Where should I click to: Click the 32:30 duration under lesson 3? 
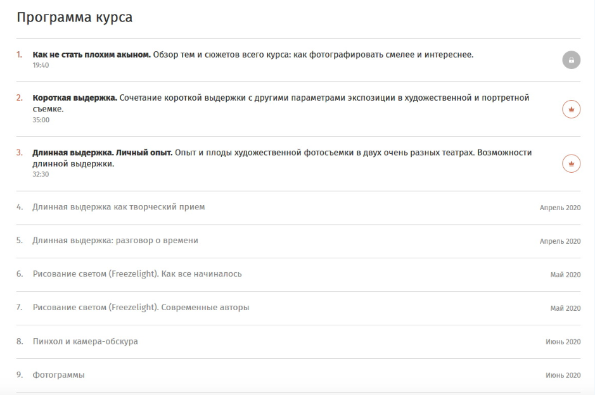click(x=41, y=174)
